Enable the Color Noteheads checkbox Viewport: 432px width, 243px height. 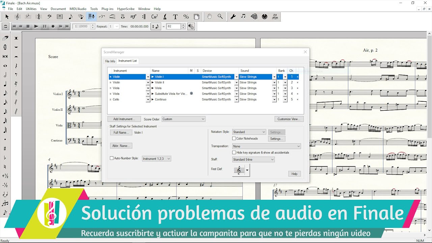(x=234, y=139)
